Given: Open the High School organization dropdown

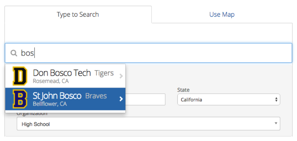Looking at the screenshot, I should tap(148, 124).
